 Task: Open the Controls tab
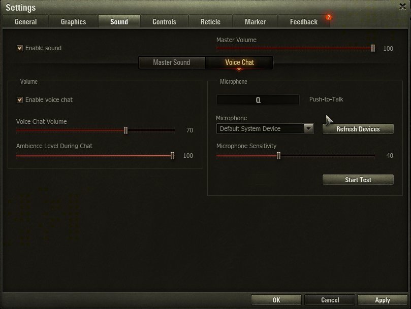[164, 21]
